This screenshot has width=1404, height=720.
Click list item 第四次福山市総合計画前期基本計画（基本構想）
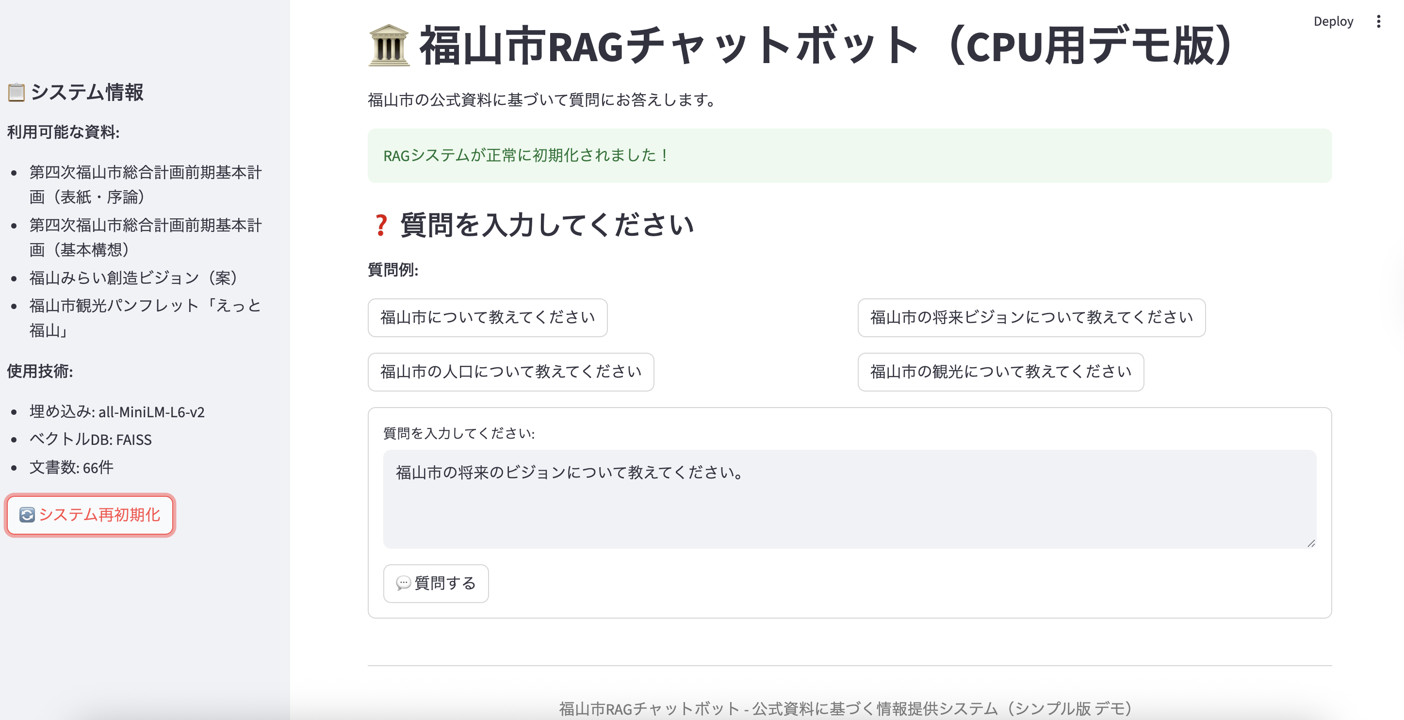coord(146,238)
